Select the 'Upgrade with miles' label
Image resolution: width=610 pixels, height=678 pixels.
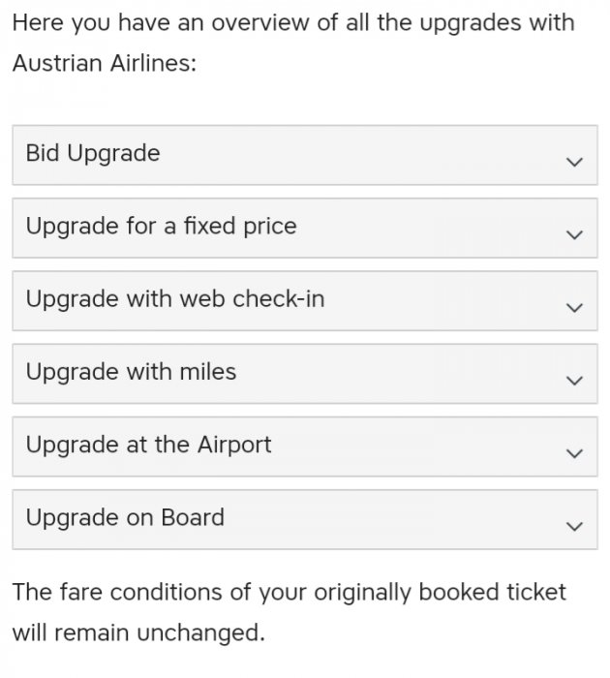pos(131,372)
